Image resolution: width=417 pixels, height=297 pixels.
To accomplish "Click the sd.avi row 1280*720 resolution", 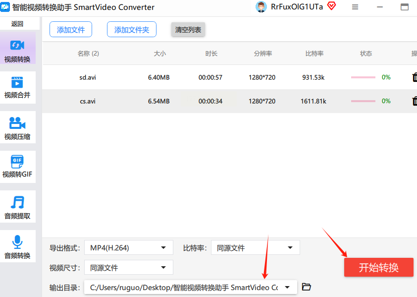I will pyautogui.click(x=262, y=77).
